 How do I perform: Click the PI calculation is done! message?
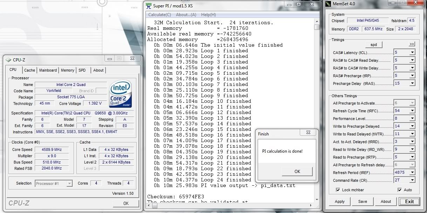pos(282,151)
